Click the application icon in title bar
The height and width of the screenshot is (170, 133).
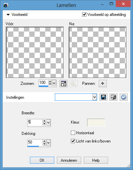(6, 5)
